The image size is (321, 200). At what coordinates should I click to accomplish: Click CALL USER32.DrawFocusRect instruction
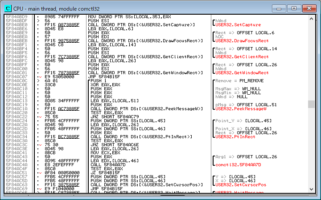[x=145, y=41]
